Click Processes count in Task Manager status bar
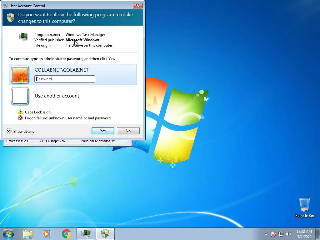Viewport: 320px width, 240px height. click(x=17, y=142)
